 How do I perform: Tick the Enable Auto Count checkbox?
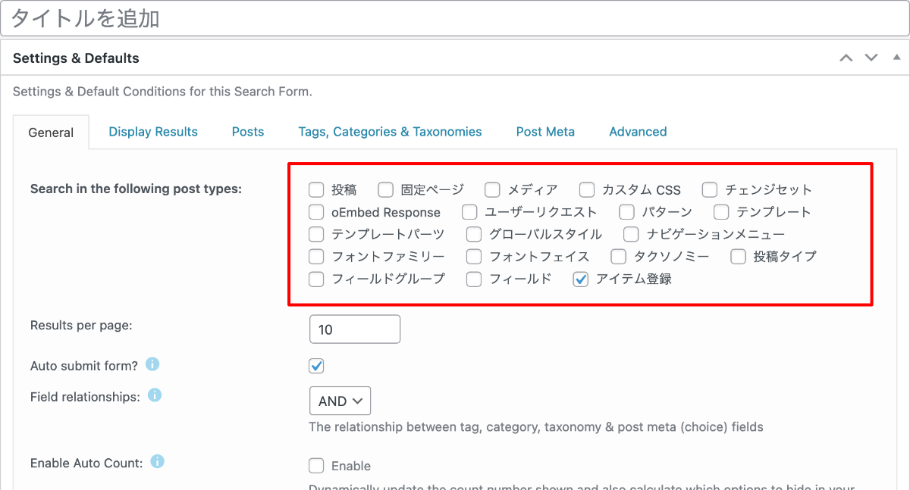pos(317,466)
